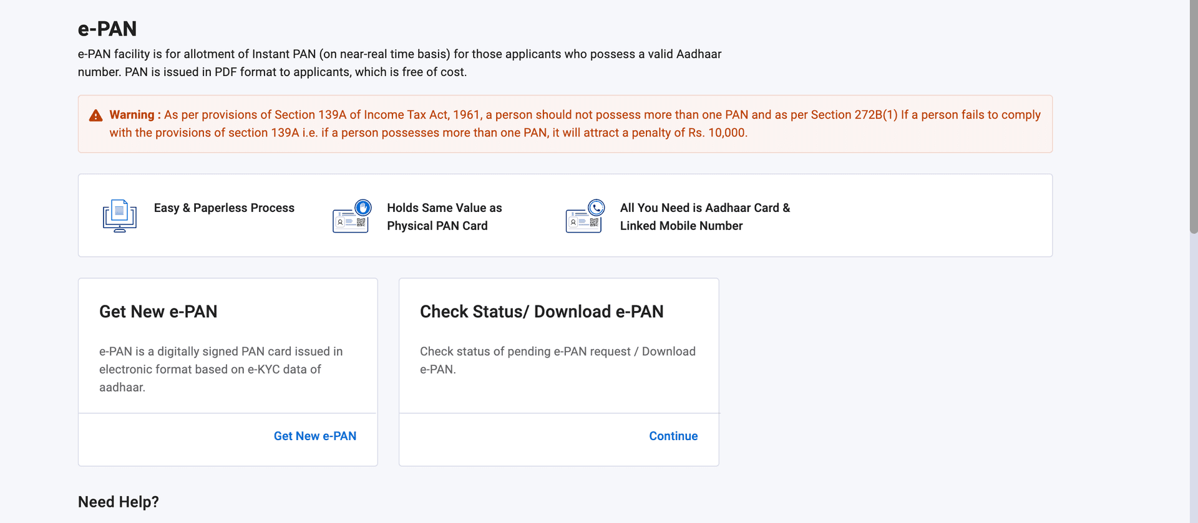Click the e-PAN facility description paragraph
Screen dimensions: 1198x523
(399, 62)
